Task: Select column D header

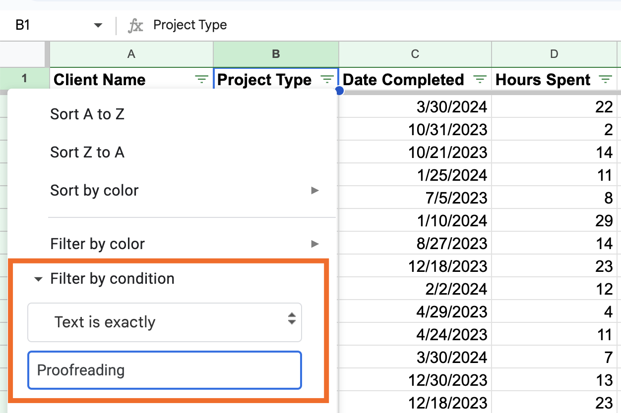Action: point(554,54)
